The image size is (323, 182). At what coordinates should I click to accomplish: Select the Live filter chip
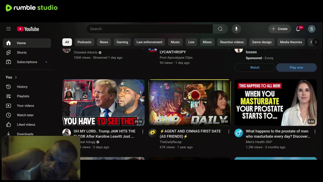click(191, 42)
